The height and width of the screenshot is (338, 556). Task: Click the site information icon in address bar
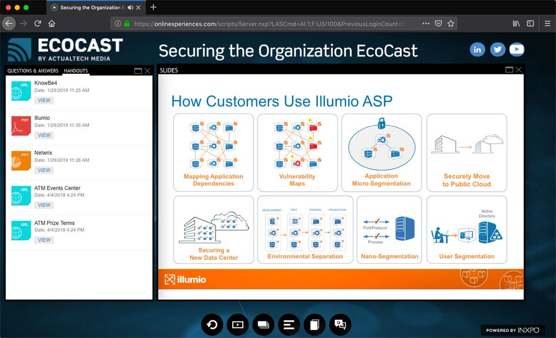point(118,23)
